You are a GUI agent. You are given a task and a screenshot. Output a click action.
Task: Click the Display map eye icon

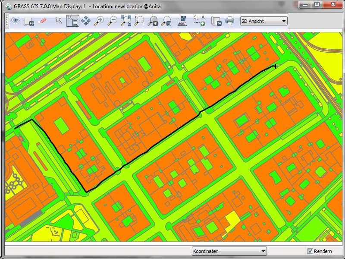[16, 21]
